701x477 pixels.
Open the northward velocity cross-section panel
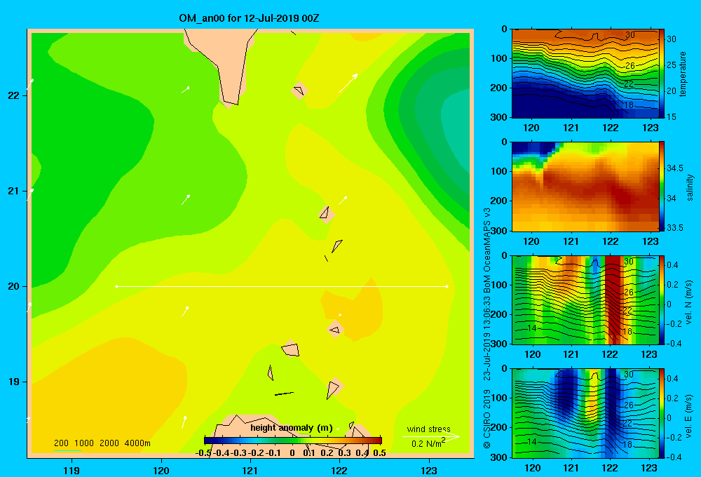click(585, 300)
